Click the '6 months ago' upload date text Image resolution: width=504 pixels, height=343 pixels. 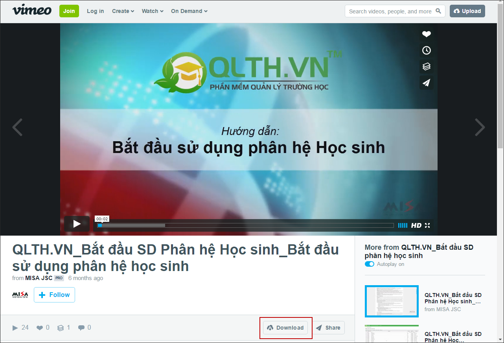click(86, 278)
